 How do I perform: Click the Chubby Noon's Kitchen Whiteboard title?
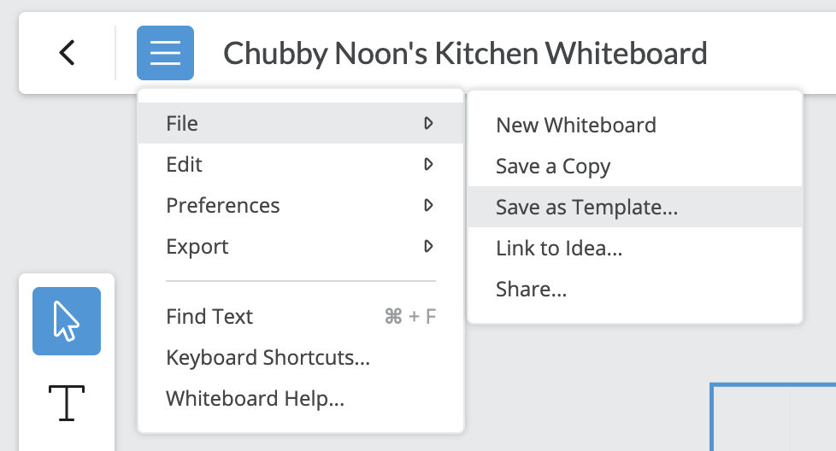tap(465, 53)
